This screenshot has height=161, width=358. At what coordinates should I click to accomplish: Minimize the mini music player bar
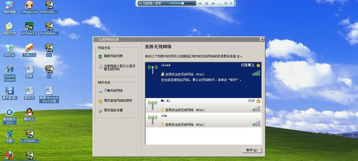click(220, 3)
